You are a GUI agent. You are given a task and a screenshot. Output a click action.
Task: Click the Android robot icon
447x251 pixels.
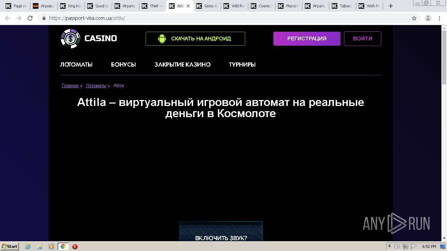click(162, 39)
